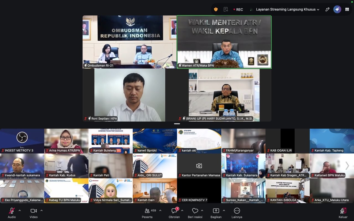Open the meeting notes icon beside REC
The width and height of the screenshot is (354, 221).
[x=226, y=9]
